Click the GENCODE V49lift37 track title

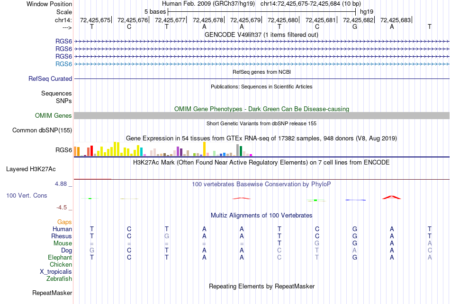pyautogui.click(x=261, y=35)
